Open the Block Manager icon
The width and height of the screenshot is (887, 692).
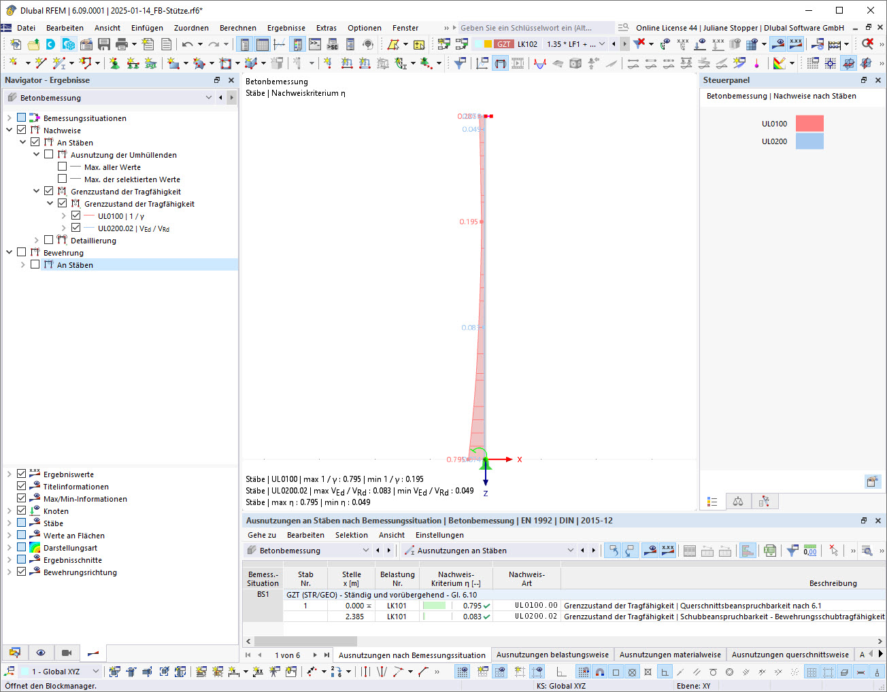69,44
